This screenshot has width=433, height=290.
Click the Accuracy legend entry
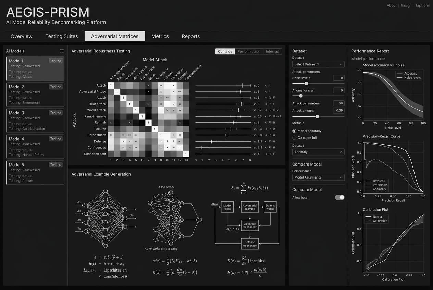click(410, 74)
